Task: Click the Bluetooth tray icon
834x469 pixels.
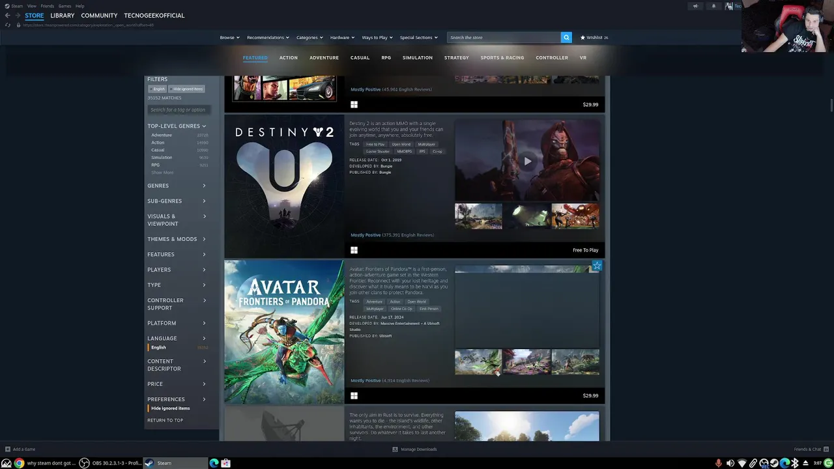Action: (794, 463)
